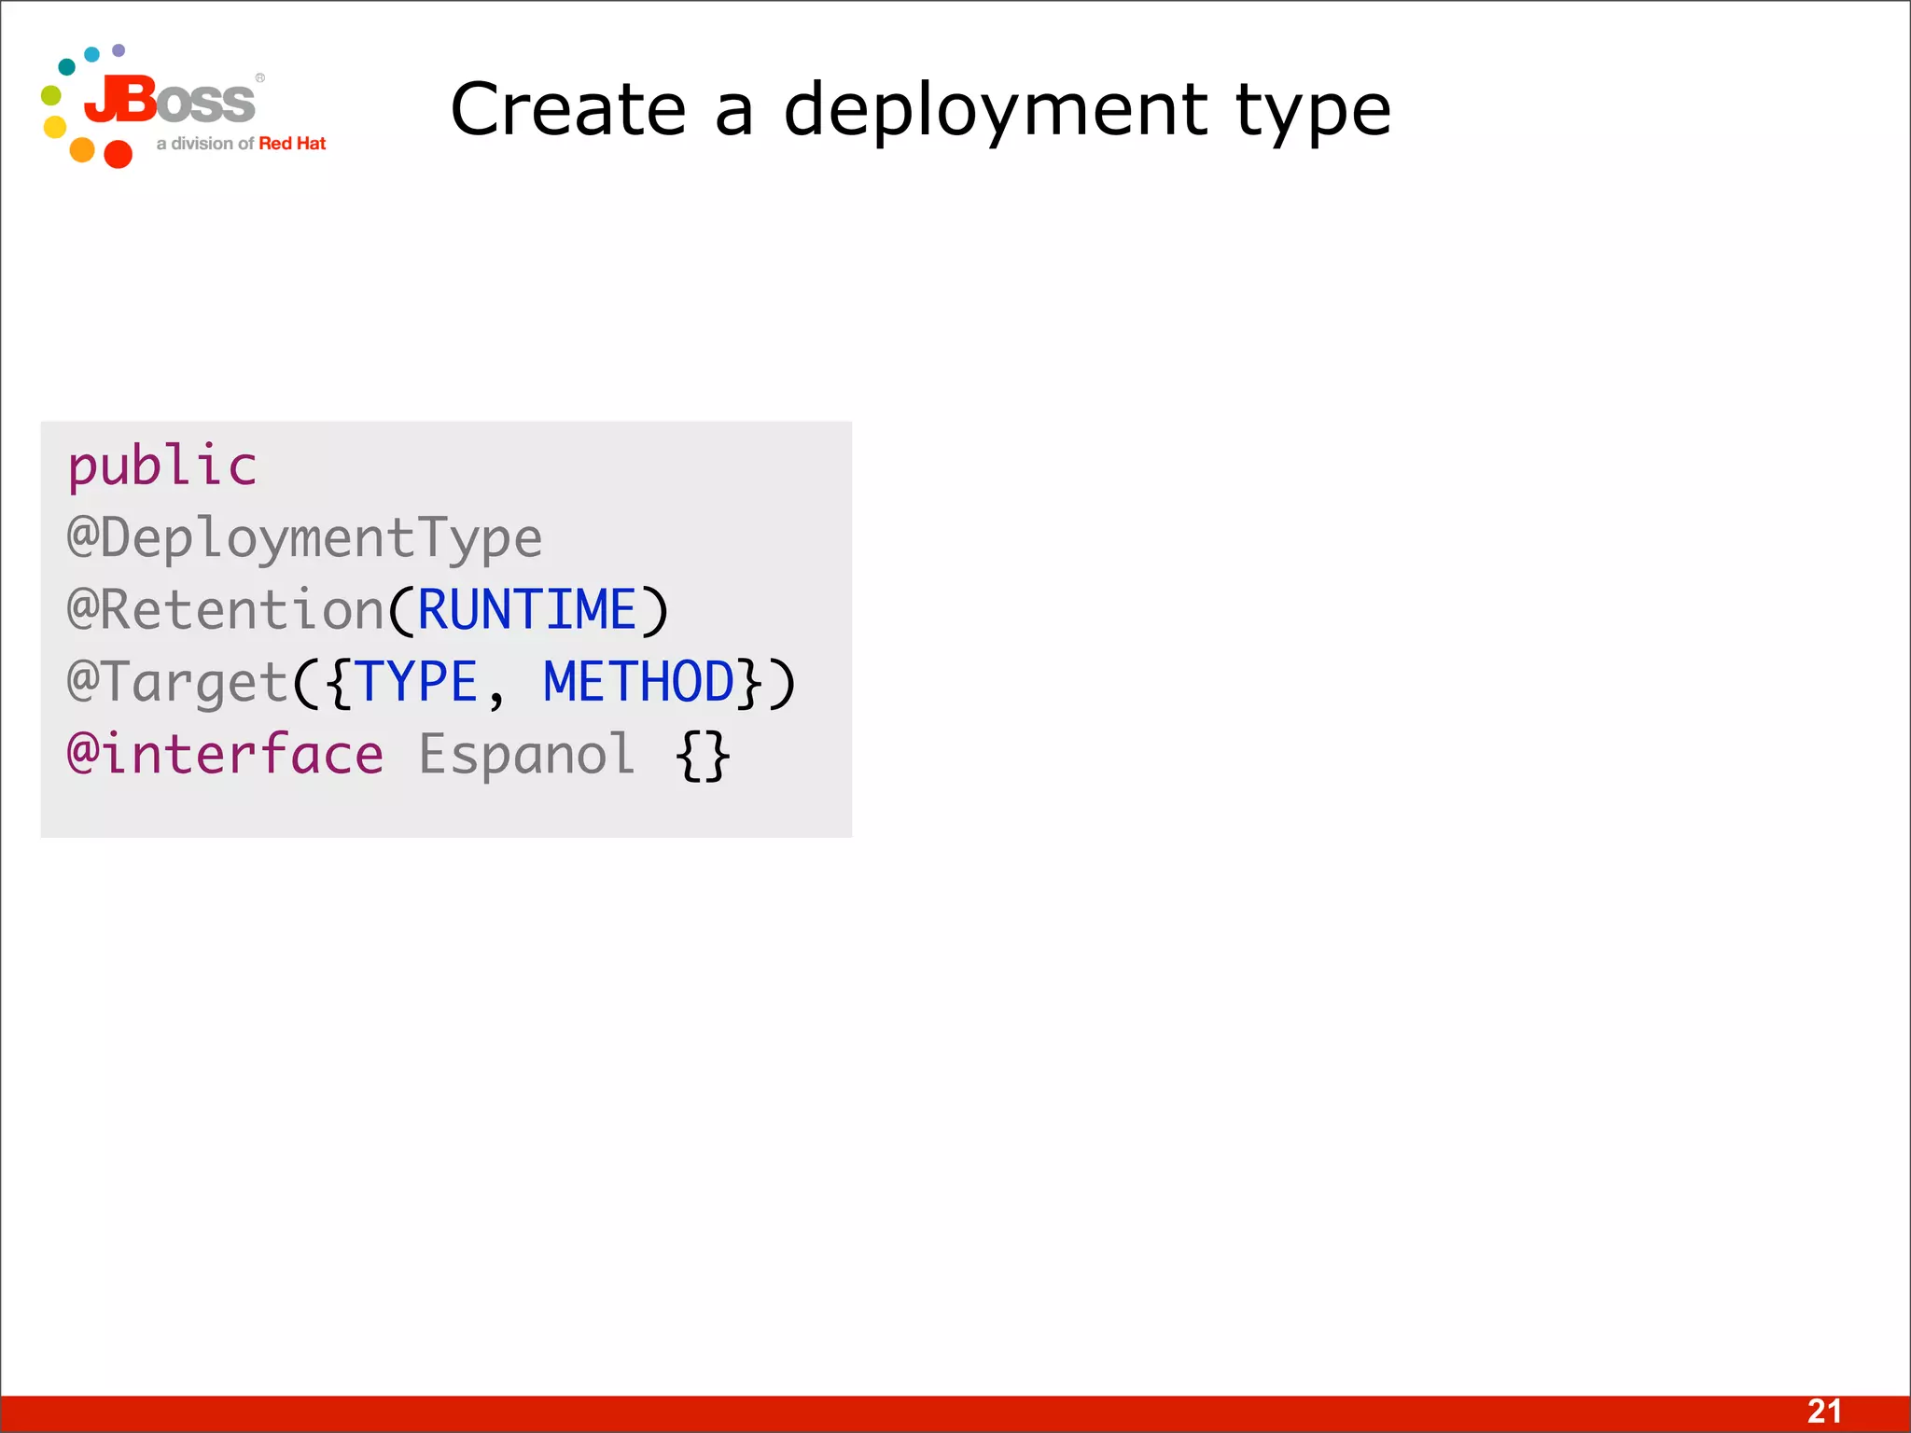Click the 'a division of' text
The image size is (1911, 1433).
205,144
